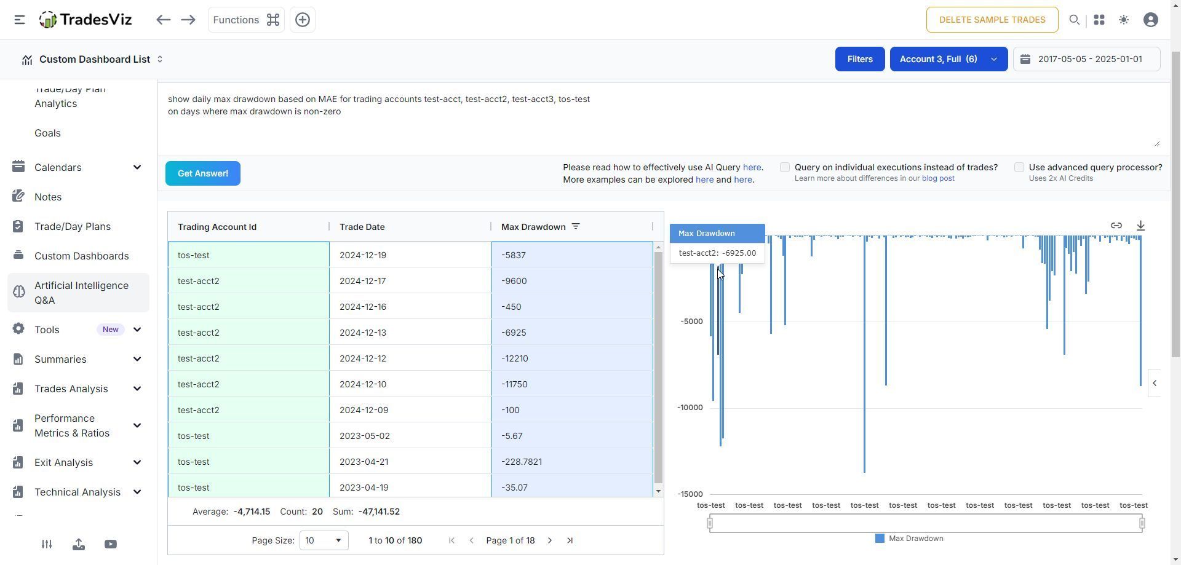1181x565 pixels.
Task: Open Account 3, Full dropdown
Action: tap(948, 59)
